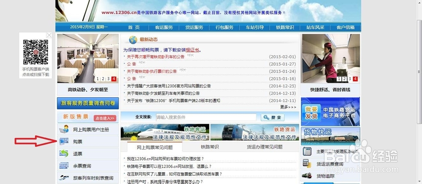
Task: Click the scrollbar up arrow
Action: pyautogui.click(x=419, y=2)
